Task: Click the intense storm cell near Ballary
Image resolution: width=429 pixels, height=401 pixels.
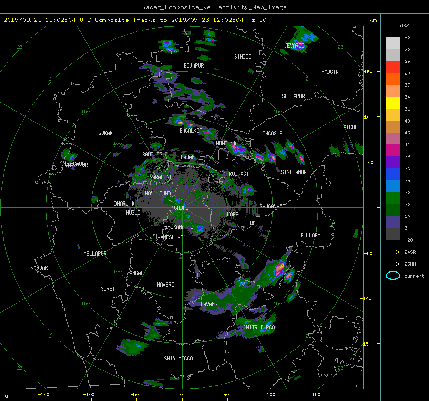Action: click(280, 268)
